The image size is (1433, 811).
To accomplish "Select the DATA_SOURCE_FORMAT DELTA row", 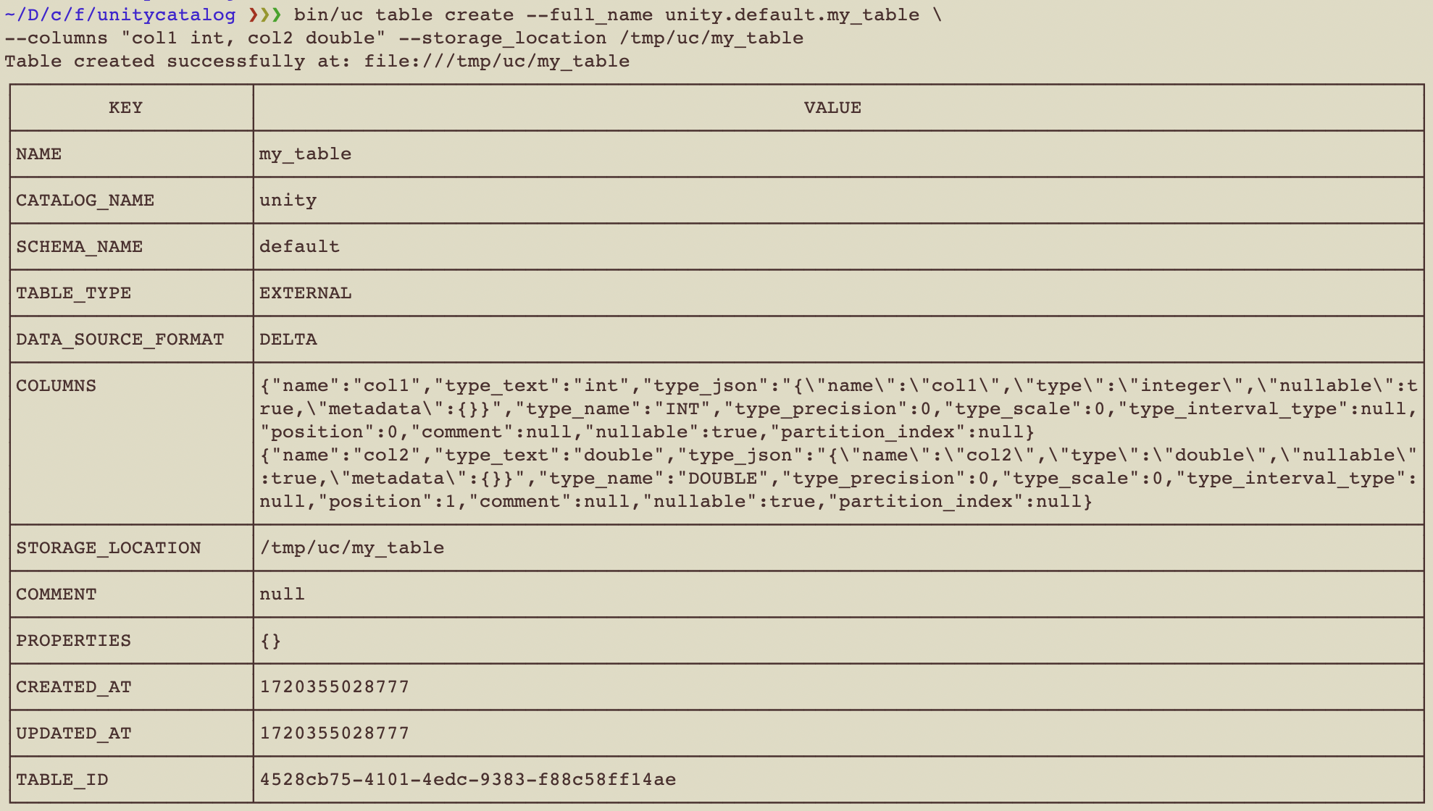I will coord(716,339).
